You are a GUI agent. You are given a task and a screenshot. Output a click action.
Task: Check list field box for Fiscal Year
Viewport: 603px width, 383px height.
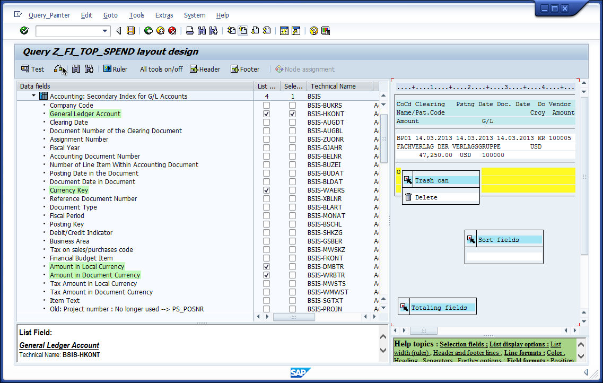click(266, 147)
